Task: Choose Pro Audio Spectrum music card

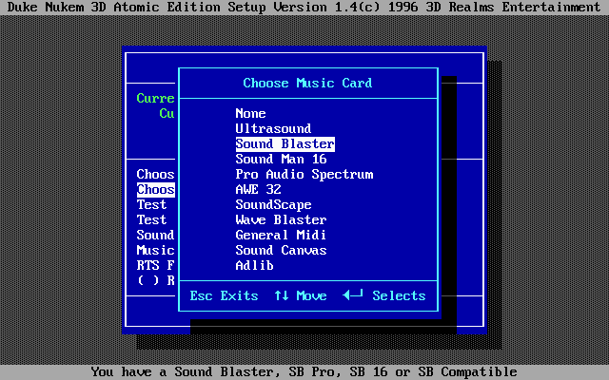Action: 304,175
